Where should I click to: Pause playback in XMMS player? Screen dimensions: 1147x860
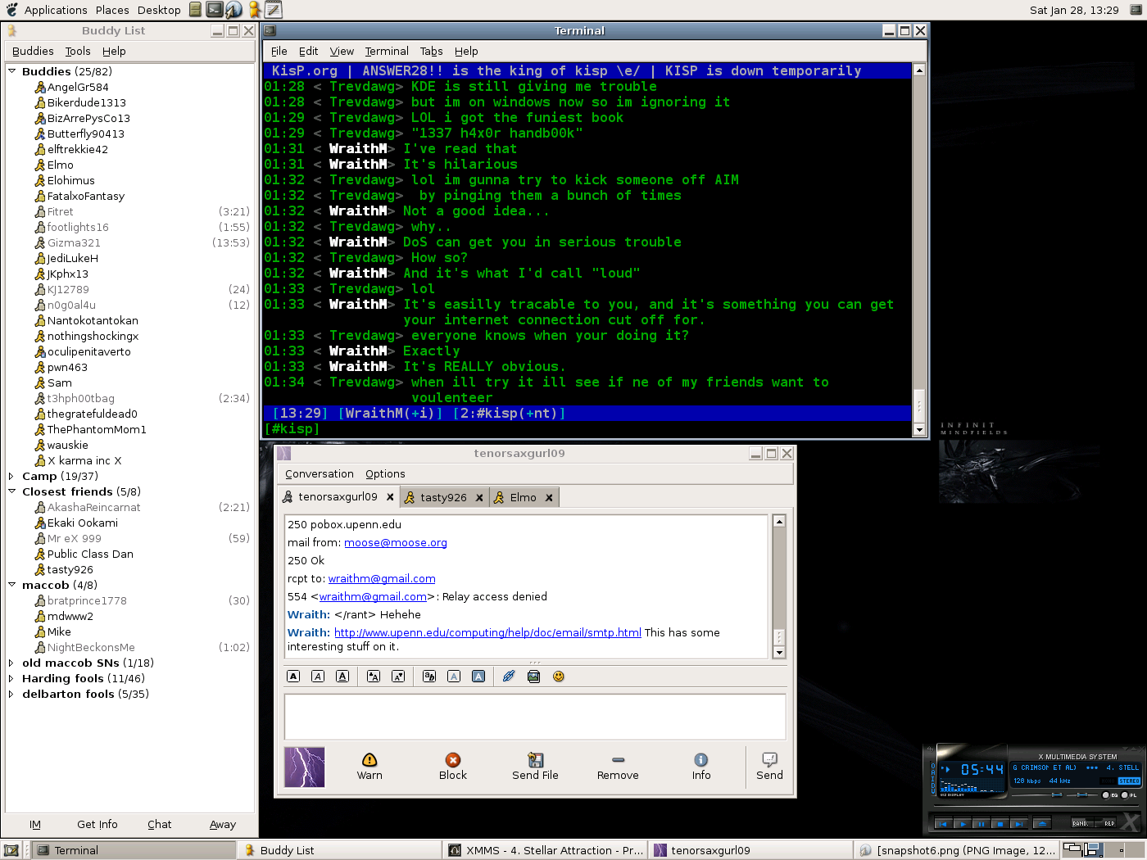pyautogui.click(x=981, y=824)
